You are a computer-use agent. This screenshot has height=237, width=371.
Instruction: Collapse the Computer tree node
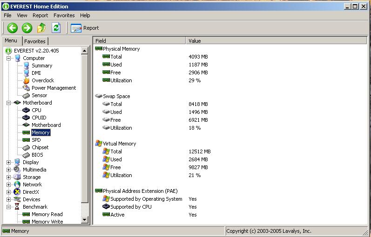coord(8,58)
